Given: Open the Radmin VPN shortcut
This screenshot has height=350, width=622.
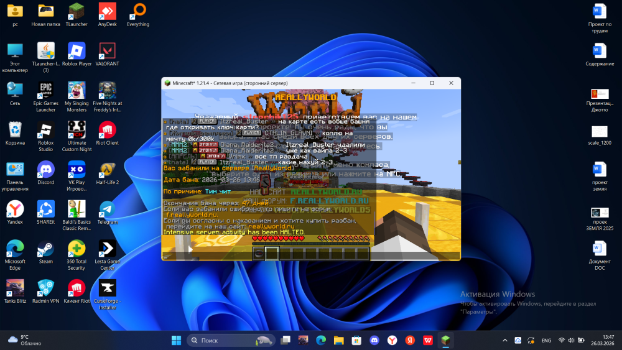Looking at the screenshot, I should pos(45,292).
